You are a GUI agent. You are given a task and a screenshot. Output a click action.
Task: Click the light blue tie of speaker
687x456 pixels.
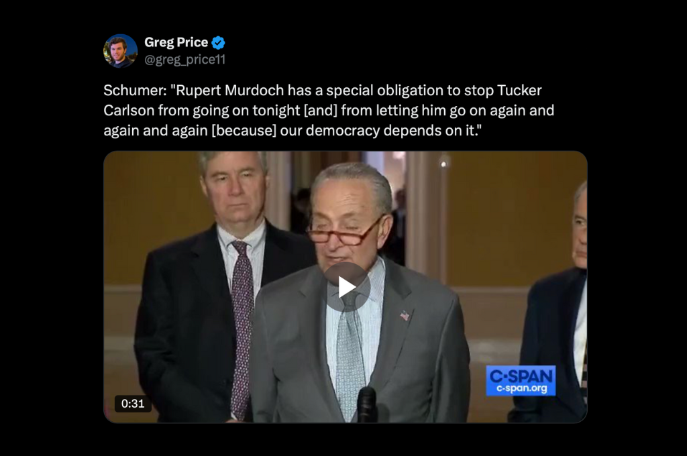pos(350,355)
